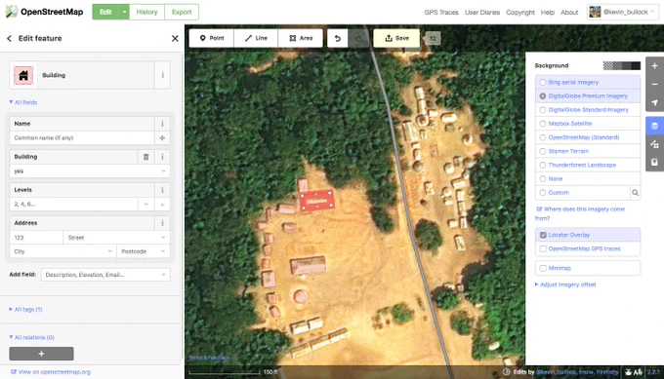This screenshot has width=664, height=379.
Task: Open the Add field dropdown
Action: click(163, 275)
